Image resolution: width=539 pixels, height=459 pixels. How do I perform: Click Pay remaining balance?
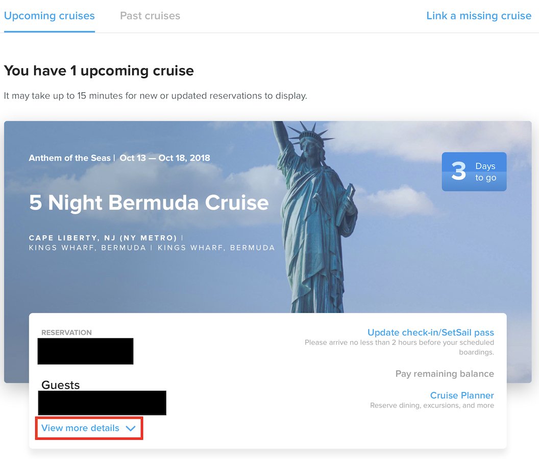tap(445, 374)
